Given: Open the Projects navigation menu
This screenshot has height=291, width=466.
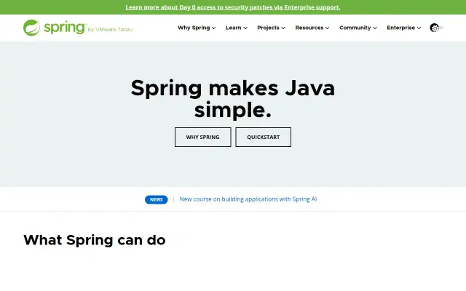Looking at the screenshot, I should pyautogui.click(x=271, y=28).
